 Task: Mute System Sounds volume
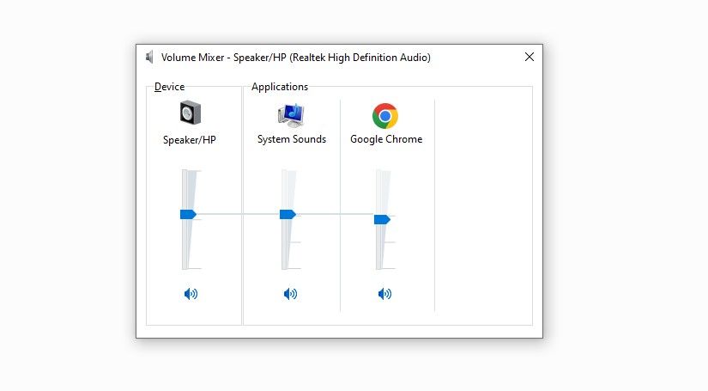click(x=290, y=294)
